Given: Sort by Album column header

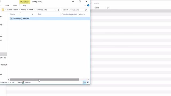Looking at the screenshot, I should pyautogui.click(x=82, y=14).
